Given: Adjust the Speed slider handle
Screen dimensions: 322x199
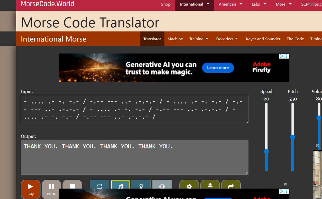Looking at the screenshot, I should pos(266,152).
